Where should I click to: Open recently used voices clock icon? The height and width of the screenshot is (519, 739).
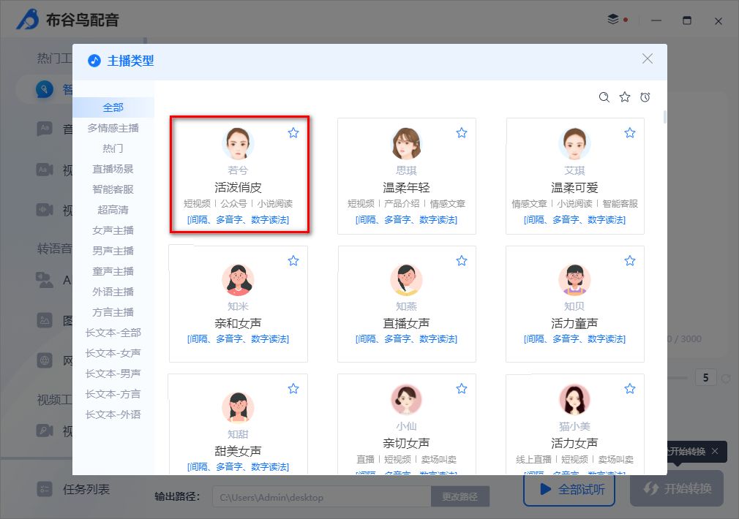tap(645, 97)
